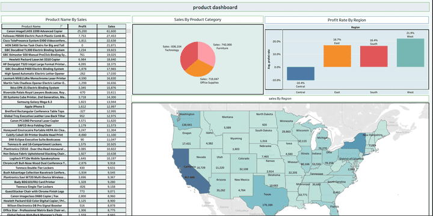This screenshot has height=216, width=433.
Task: Click the 'Sales By Product Category' title
Action: [x=198, y=20]
